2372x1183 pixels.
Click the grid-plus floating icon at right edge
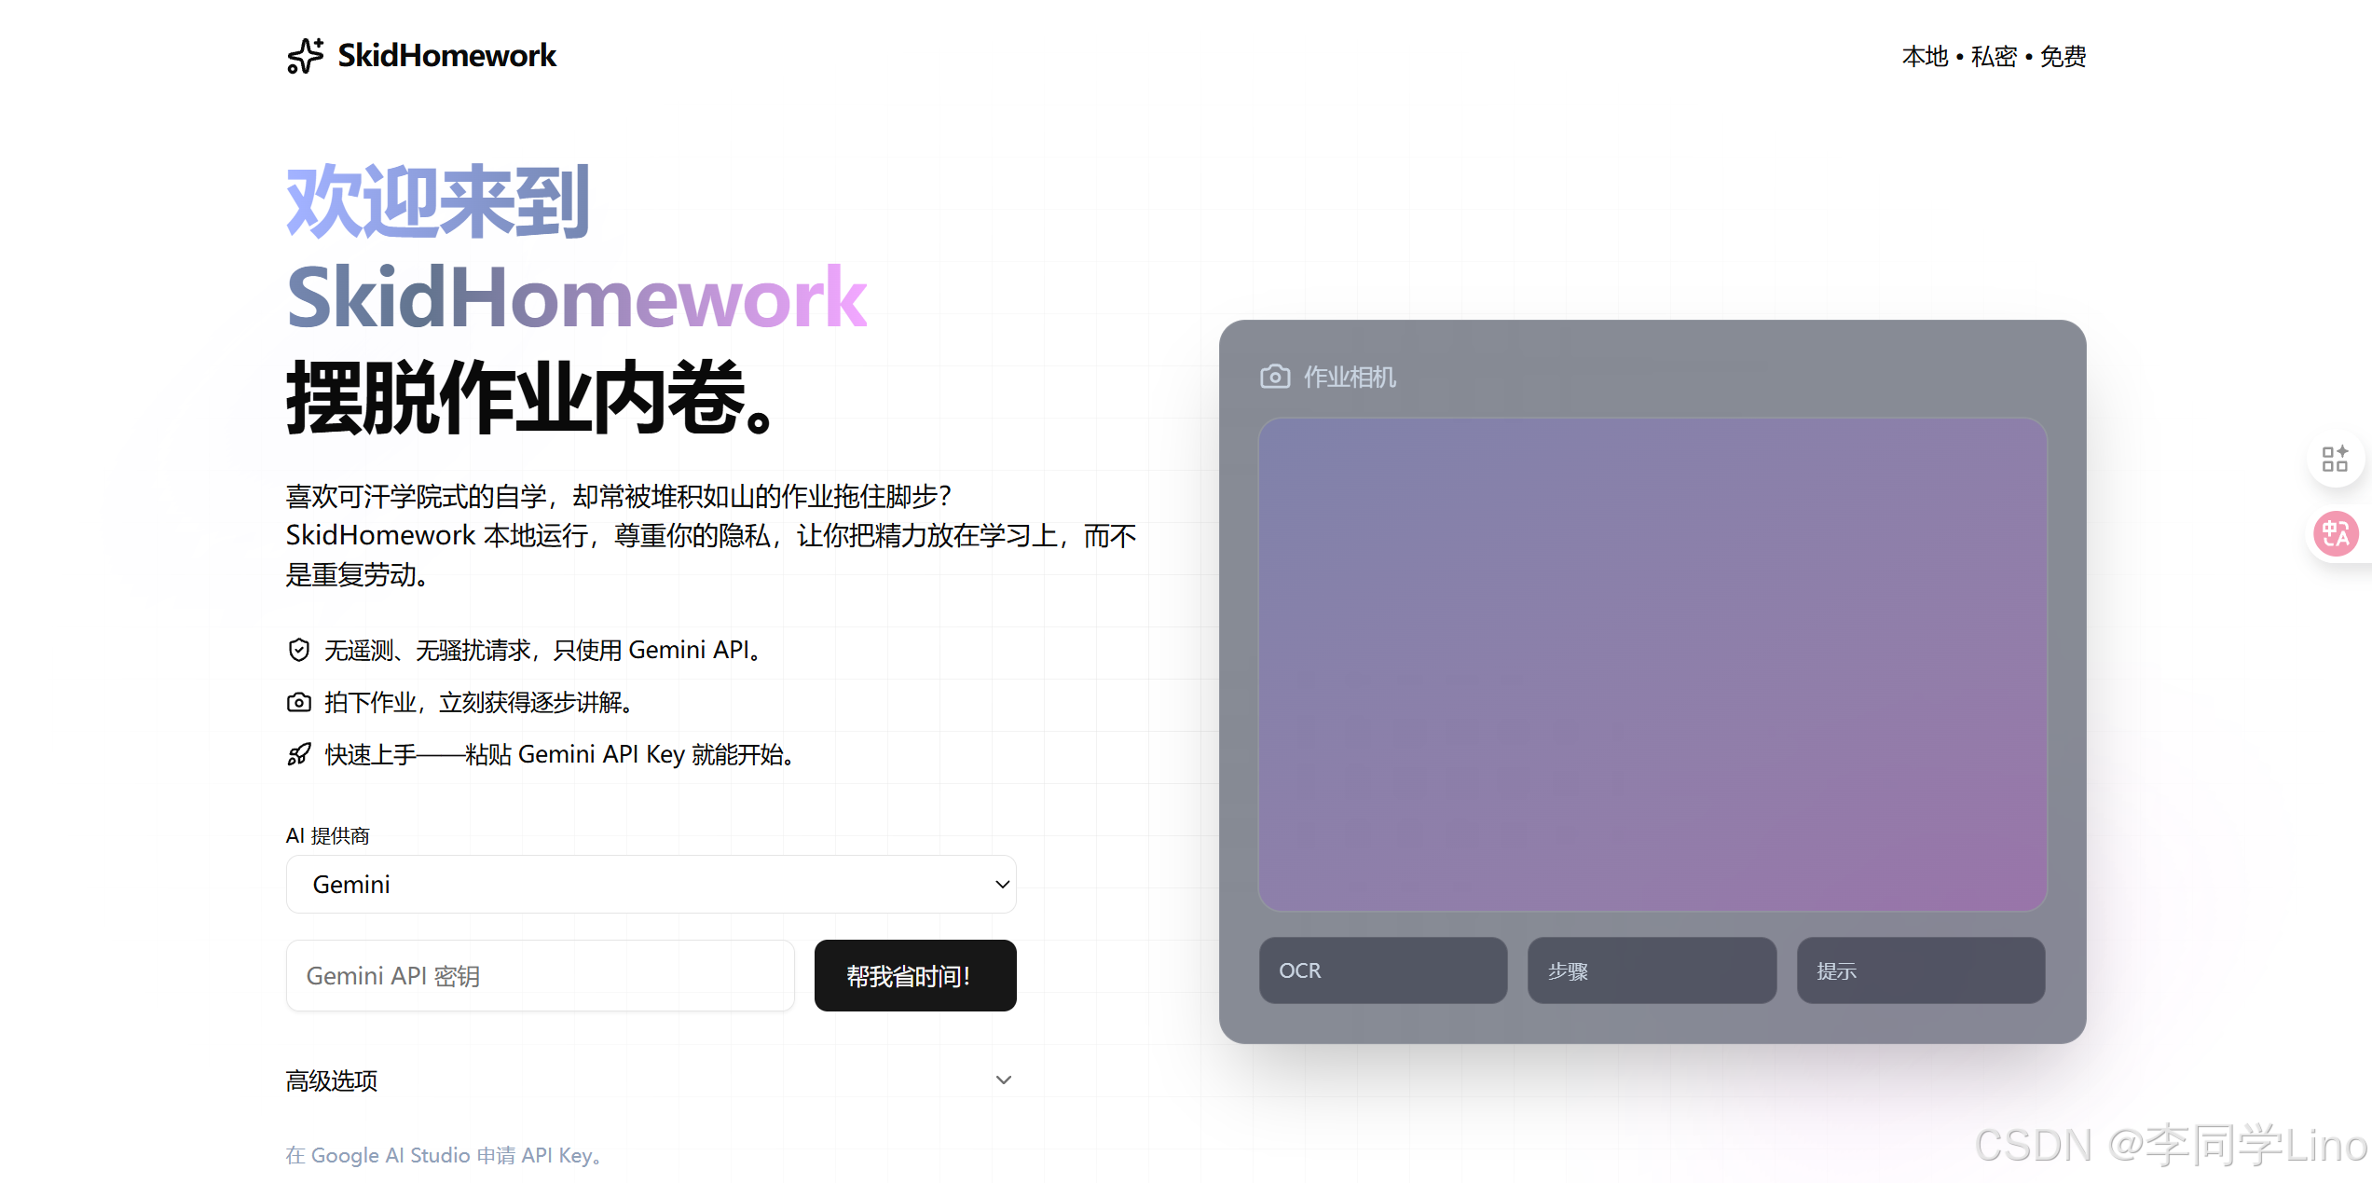tap(2334, 459)
